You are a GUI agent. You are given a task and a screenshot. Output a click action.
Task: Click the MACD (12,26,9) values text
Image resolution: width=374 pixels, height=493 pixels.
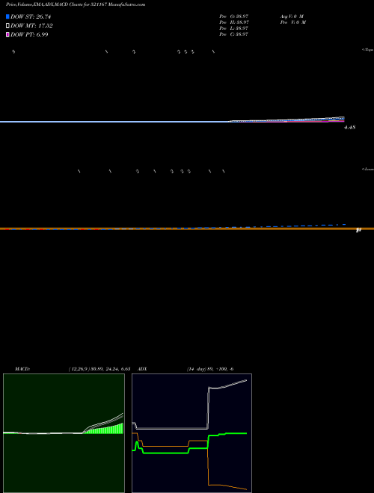click(99, 369)
